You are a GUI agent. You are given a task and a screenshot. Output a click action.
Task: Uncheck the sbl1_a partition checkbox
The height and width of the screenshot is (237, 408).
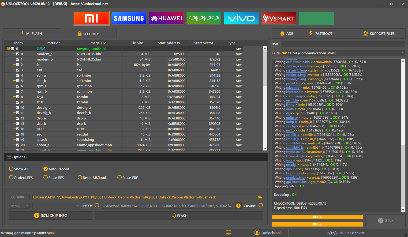17,75
